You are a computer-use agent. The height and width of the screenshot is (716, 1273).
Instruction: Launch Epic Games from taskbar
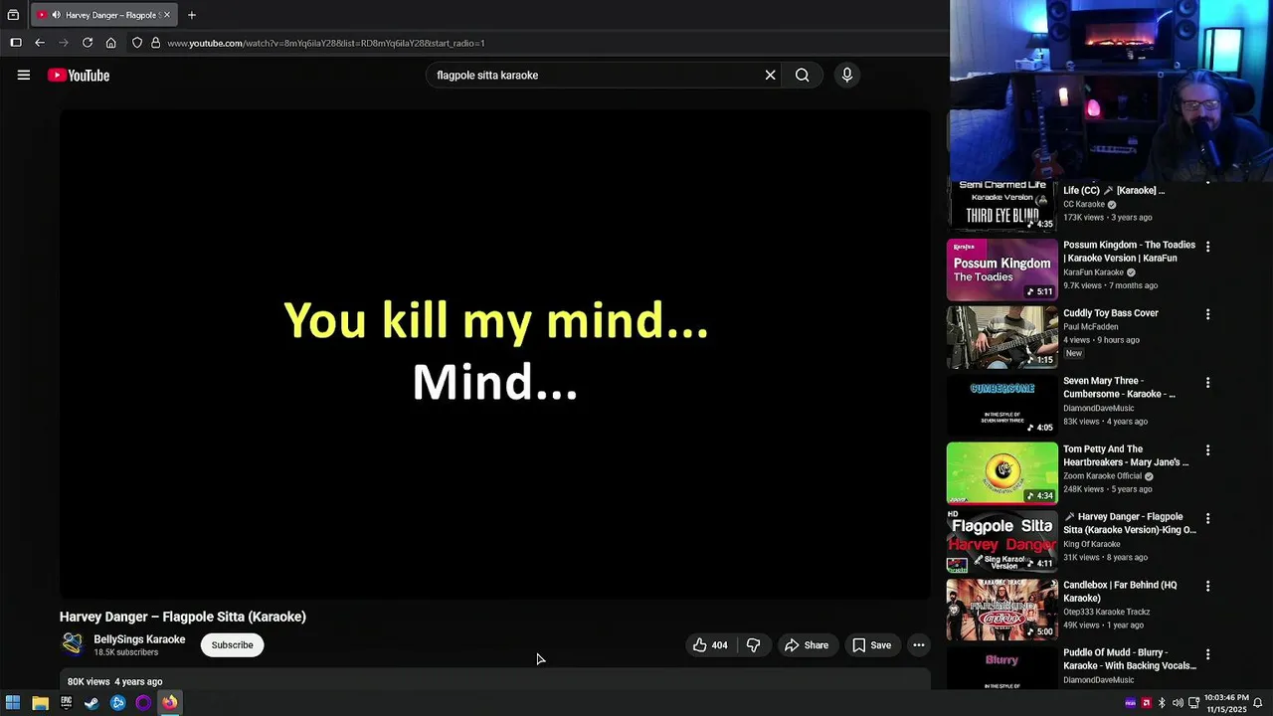[x=66, y=703]
